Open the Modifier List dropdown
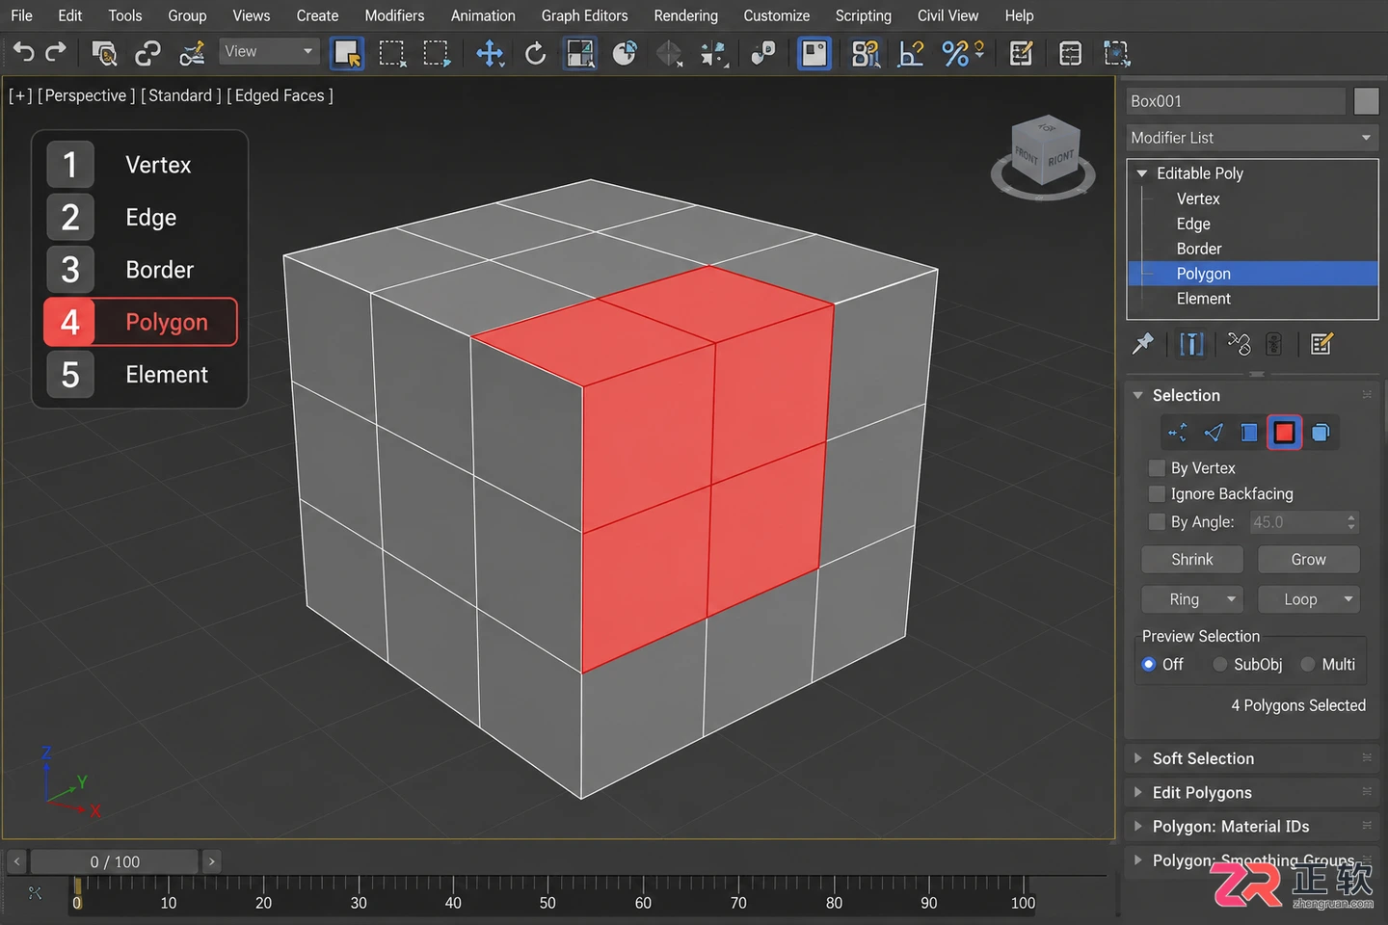Viewport: 1388px width, 925px height. (1252, 138)
